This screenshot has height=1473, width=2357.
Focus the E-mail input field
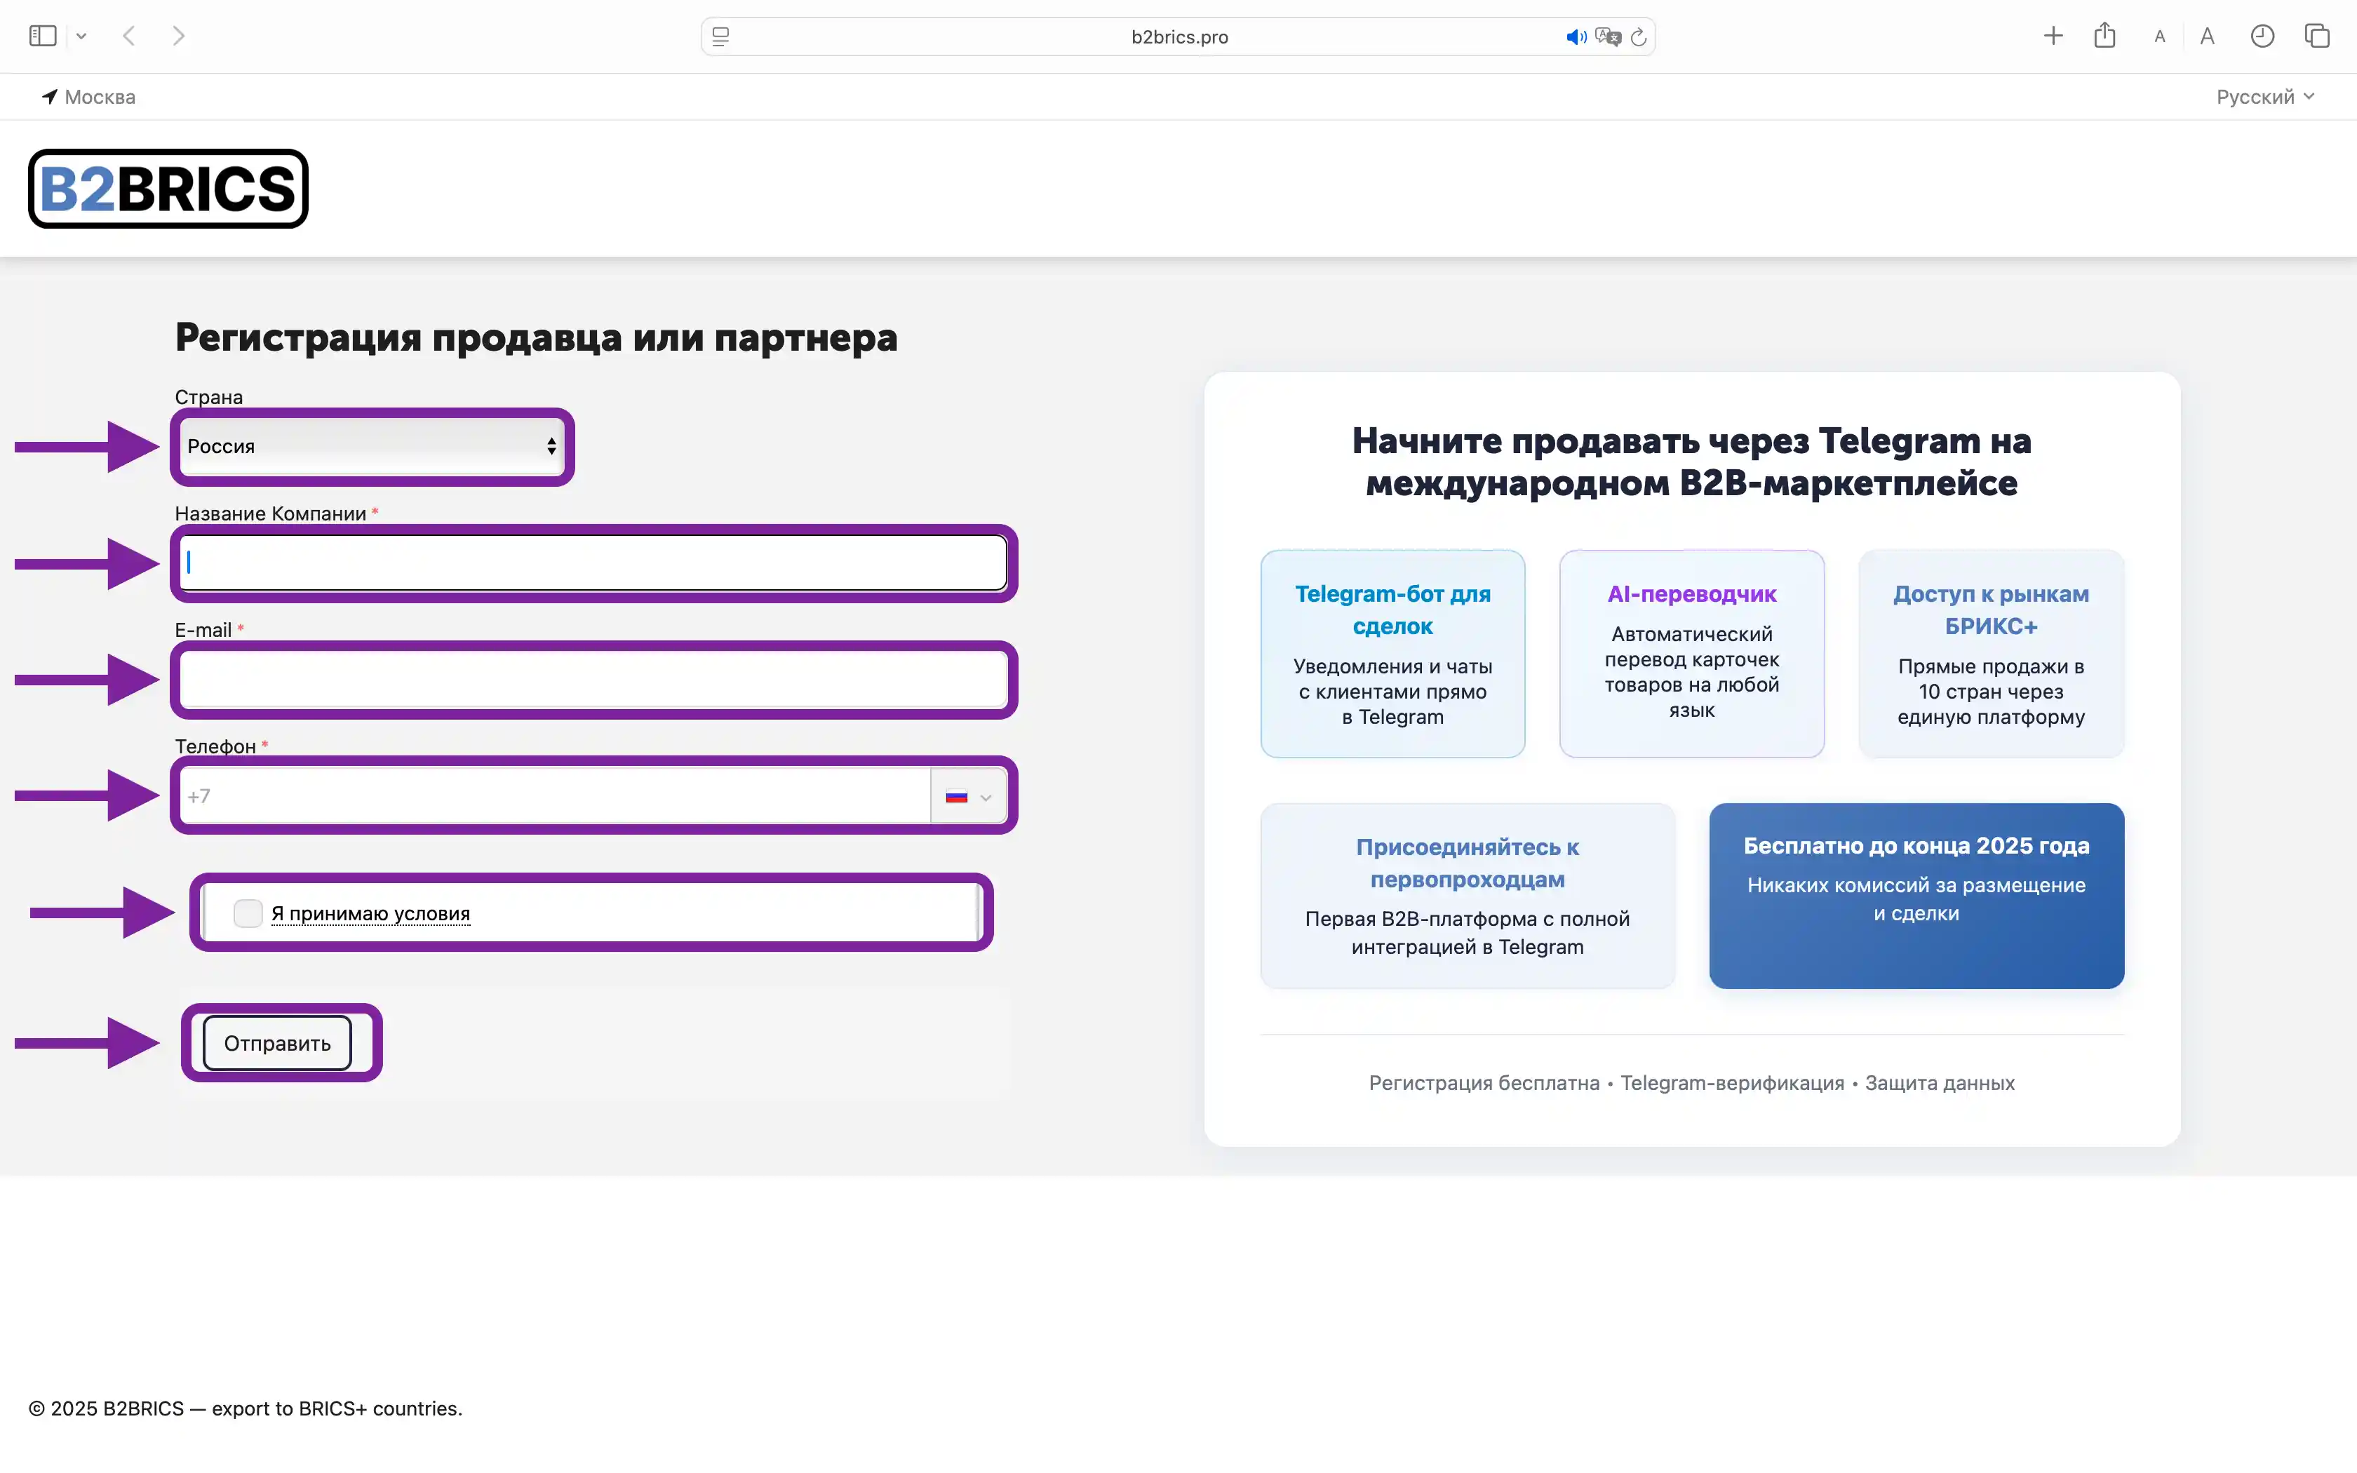(x=593, y=679)
